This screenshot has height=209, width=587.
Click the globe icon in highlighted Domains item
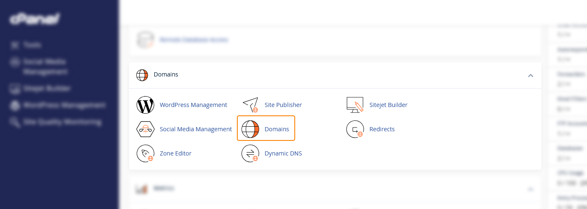point(250,129)
